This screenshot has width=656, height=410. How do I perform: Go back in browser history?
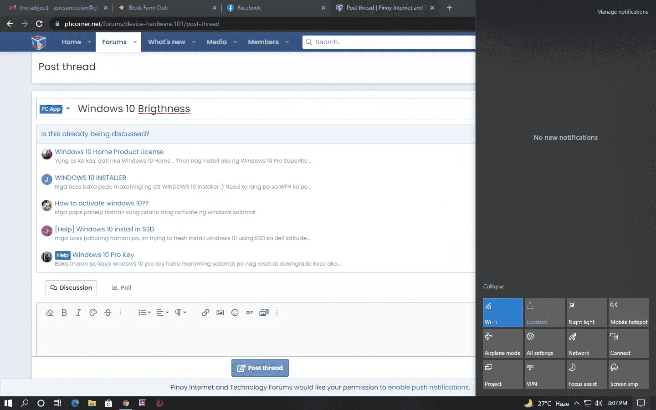[x=10, y=24]
